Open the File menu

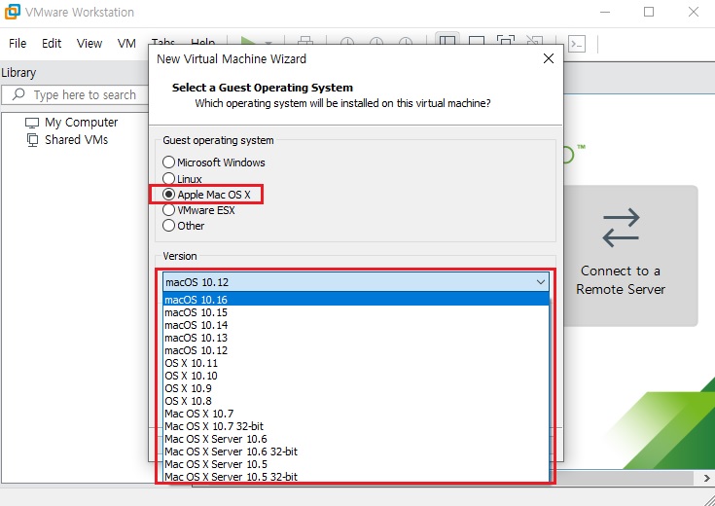[18, 44]
